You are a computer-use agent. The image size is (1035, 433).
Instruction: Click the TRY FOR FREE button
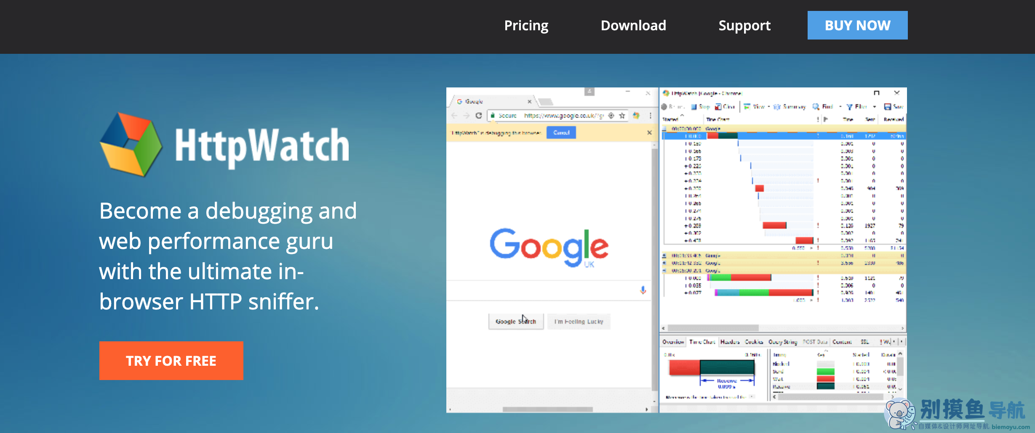tap(171, 361)
